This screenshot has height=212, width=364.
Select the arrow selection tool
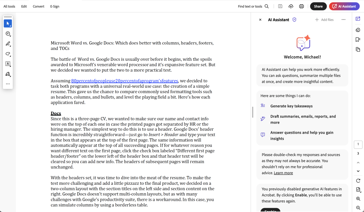pos(8,24)
